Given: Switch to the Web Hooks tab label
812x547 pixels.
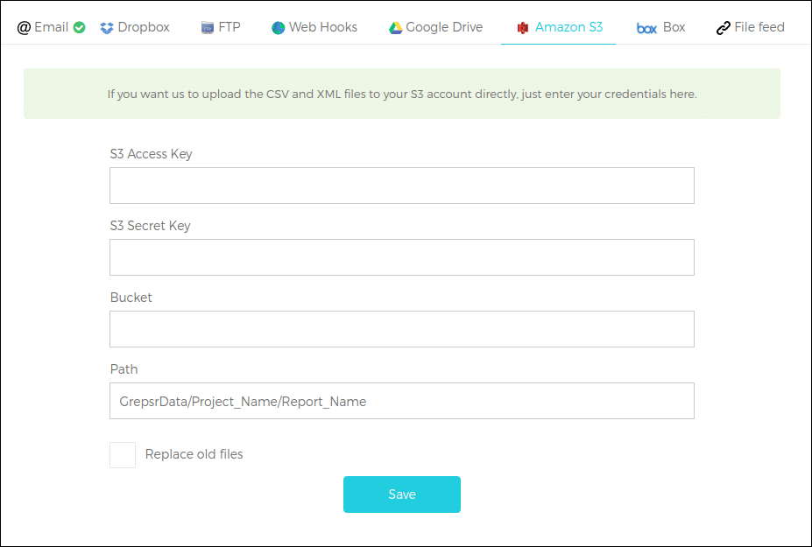Looking at the screenshot, I should point(322,27).
